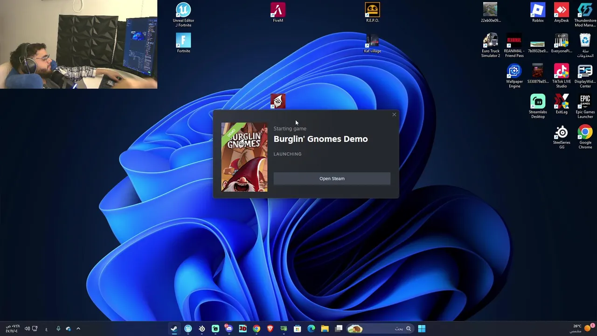
Task: Click the desktop icon partly behind the Steam dialog
Action: tap(278, 101)
